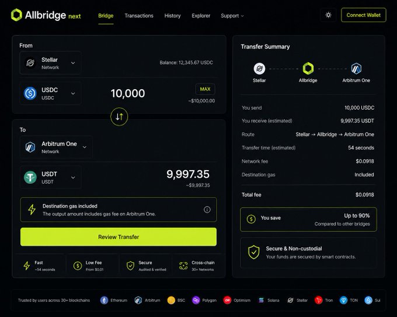Click the Total fee $0.0918 value
This screenshot has width=397, height=317.
click(x=364, y=195)
